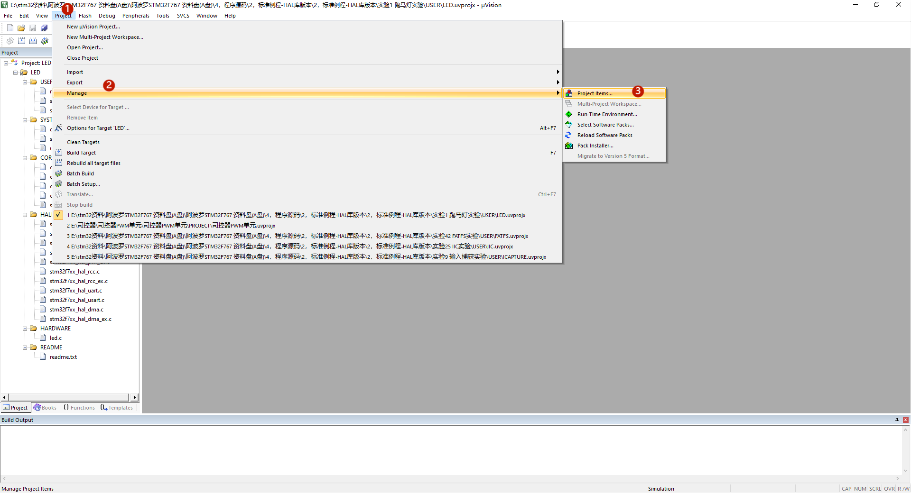The width and height of the screenshot is (911, 493).
Task: Click the Translate toolbar icon
Action: tap(10, 41)
